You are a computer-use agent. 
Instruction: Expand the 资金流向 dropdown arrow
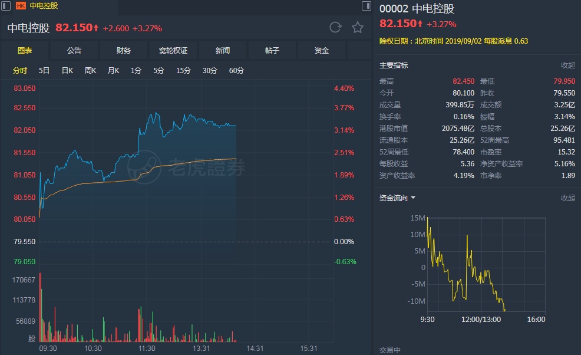coord(413,198)
